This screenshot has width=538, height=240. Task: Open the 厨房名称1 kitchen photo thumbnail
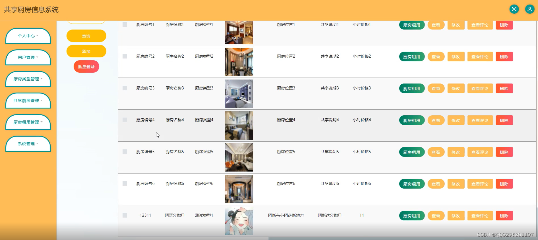coord(239,32)
